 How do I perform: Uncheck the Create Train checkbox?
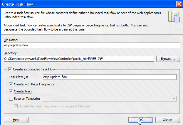pyautogui.click(x=11, y=91)
